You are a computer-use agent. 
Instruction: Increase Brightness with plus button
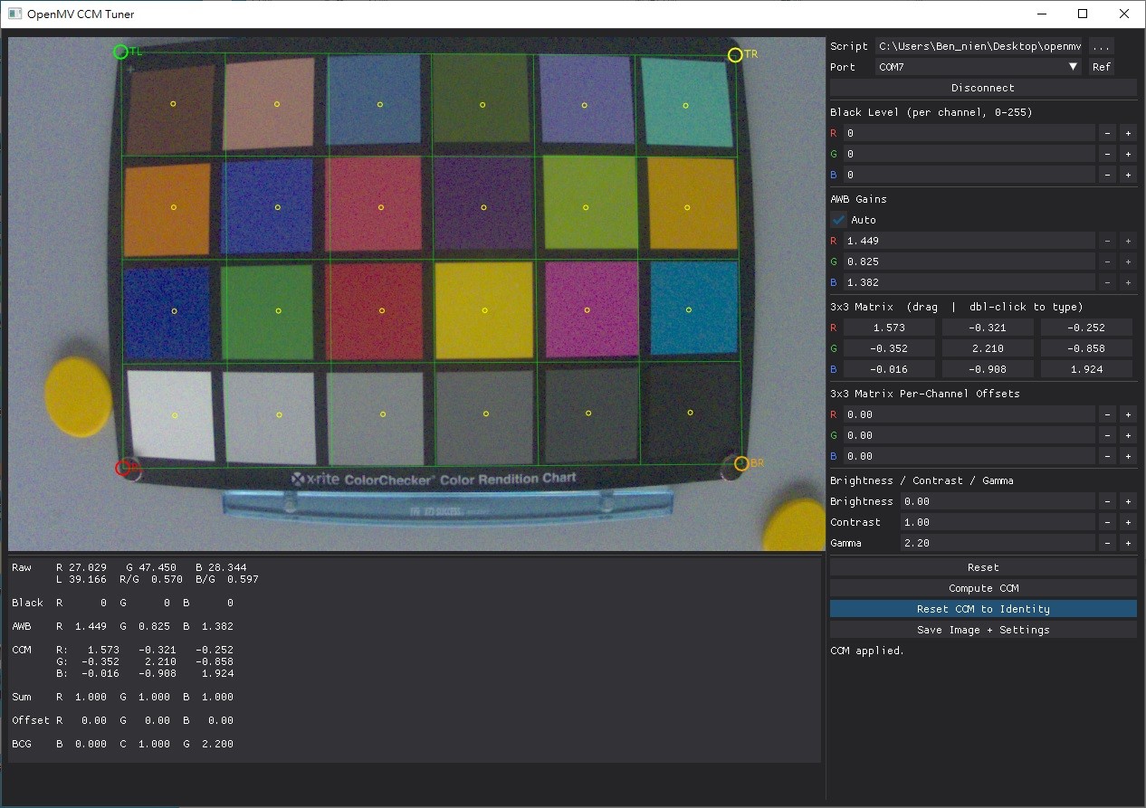[x=1128, y=501]
